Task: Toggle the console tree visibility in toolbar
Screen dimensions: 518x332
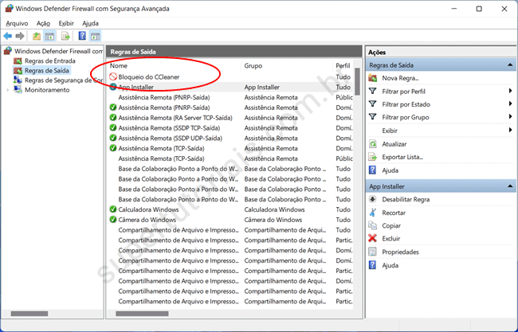Action: pos(49,37)
